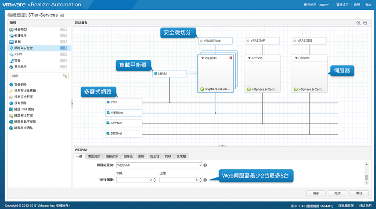The image size is (376, 209).
Task: Collapse the DBSVM machine box
Action: [296, 58]
